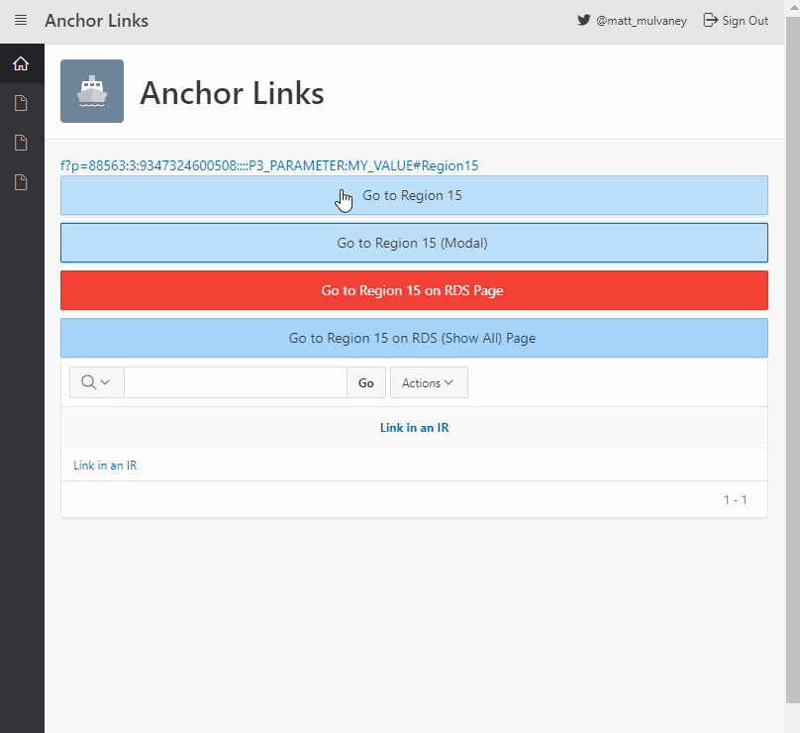
Task: Click the large Anchor Links page heading
Action: point(232,93)
